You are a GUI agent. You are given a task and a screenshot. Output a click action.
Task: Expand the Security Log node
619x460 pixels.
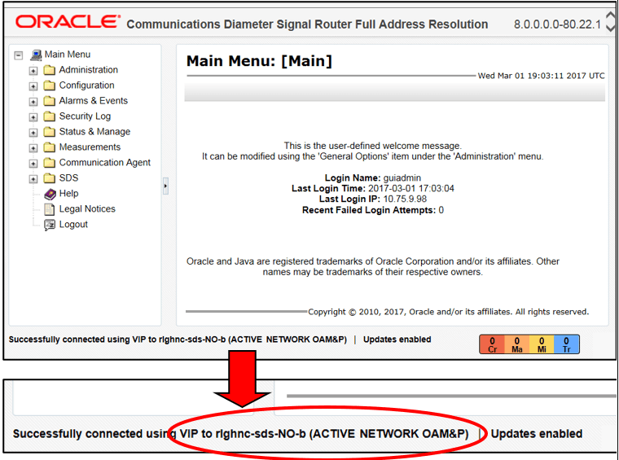[x=33, y=117]
